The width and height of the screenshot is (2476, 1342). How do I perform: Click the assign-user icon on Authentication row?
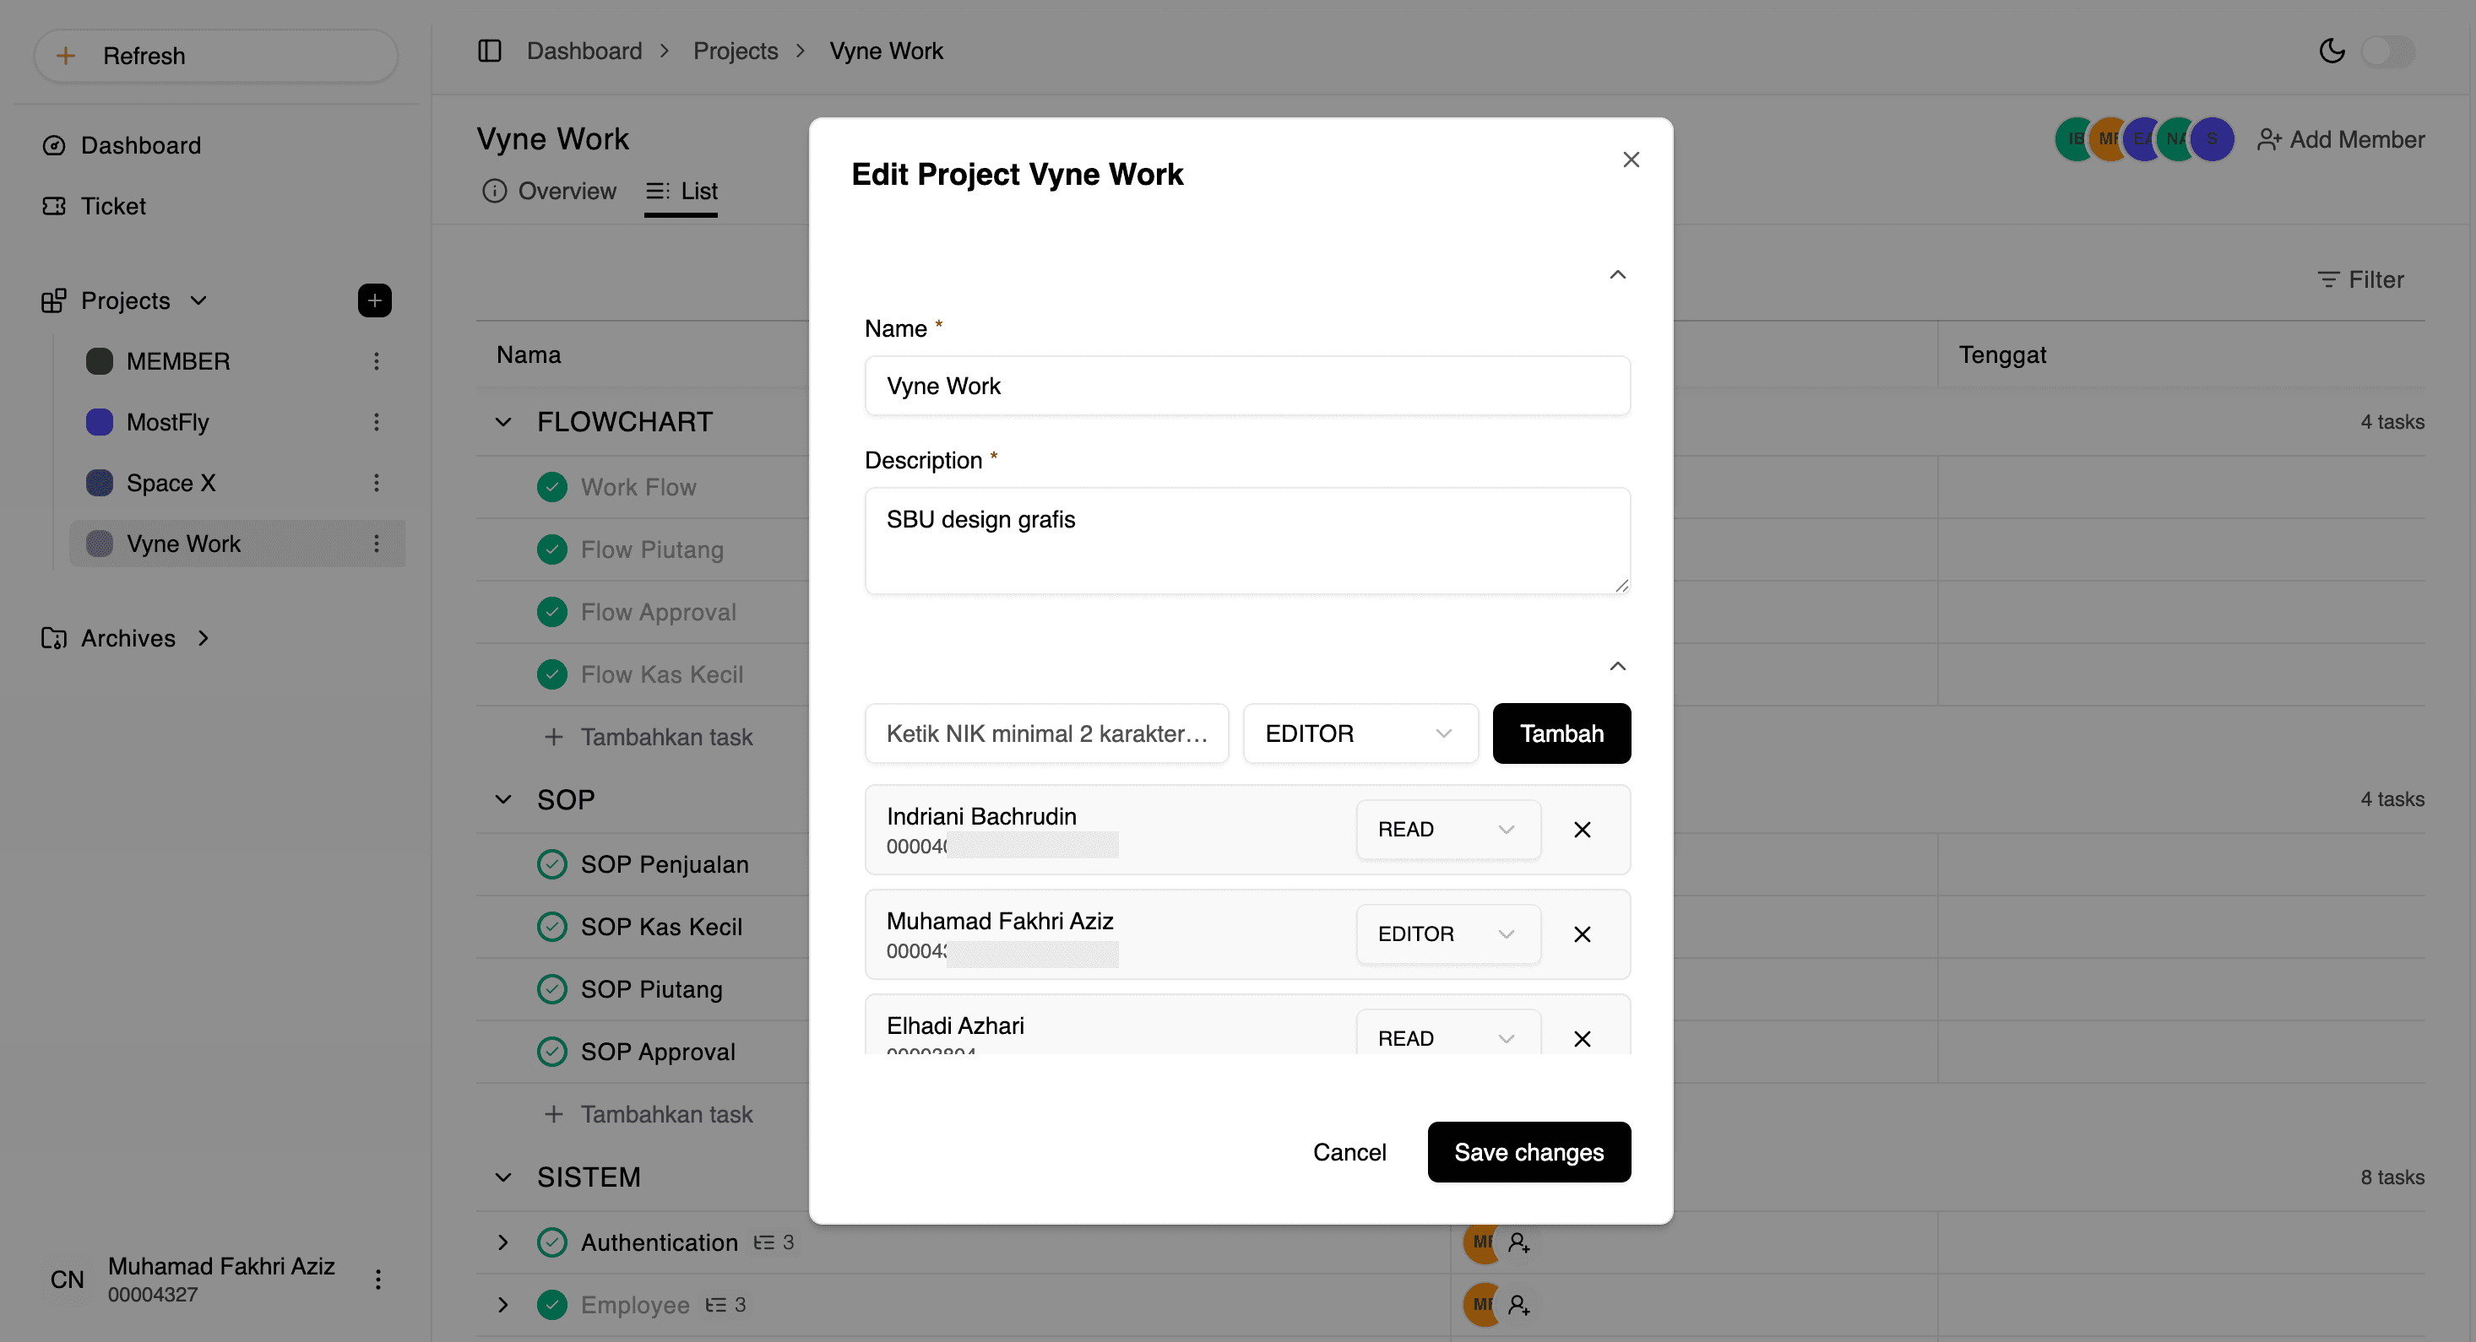[1518, 1242]
